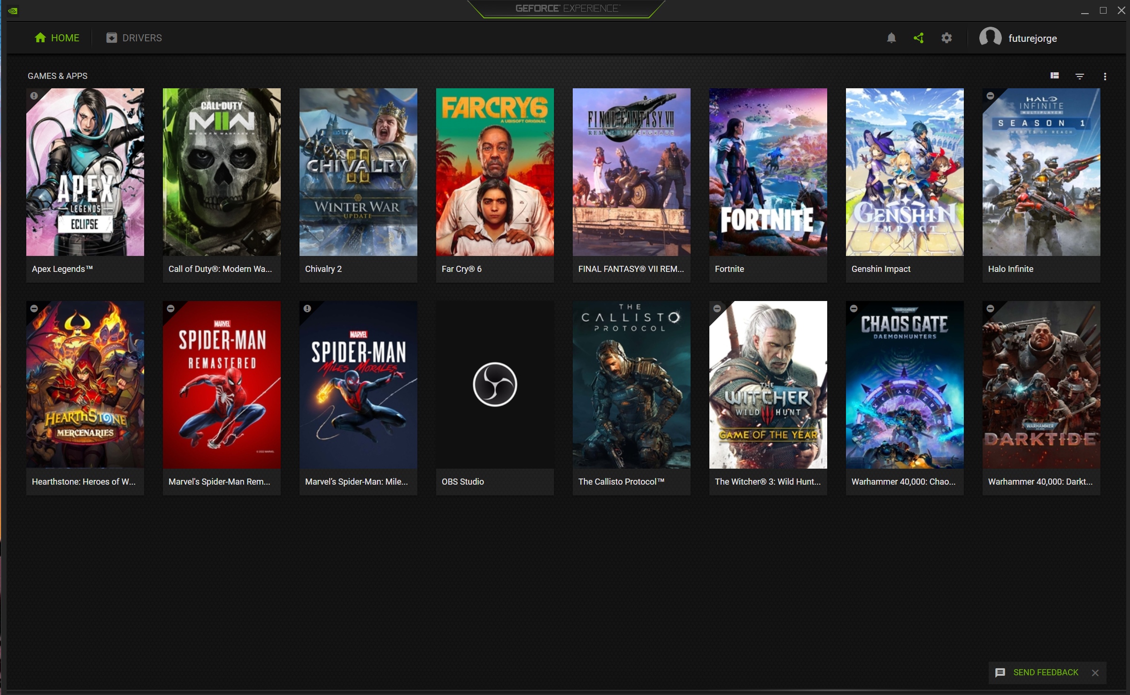Click the 'Chivalry 2' title label

pyautogui.click(x=323, y=269)
